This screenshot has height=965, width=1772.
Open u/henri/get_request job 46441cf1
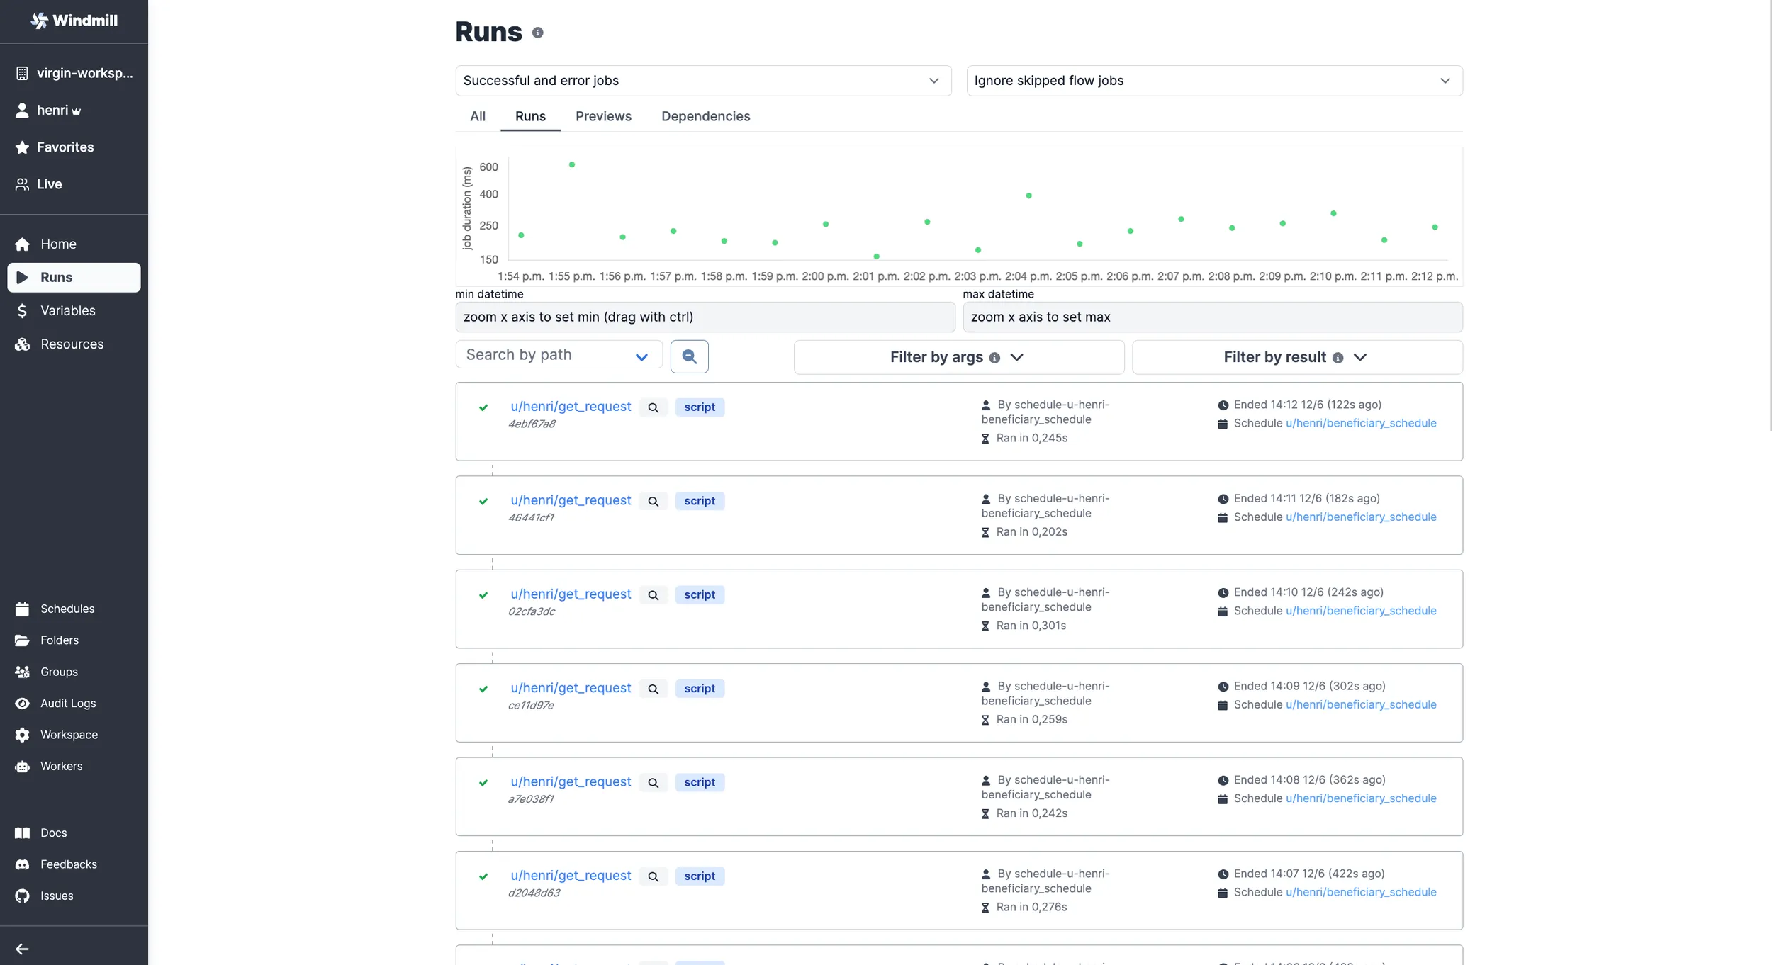570,500
